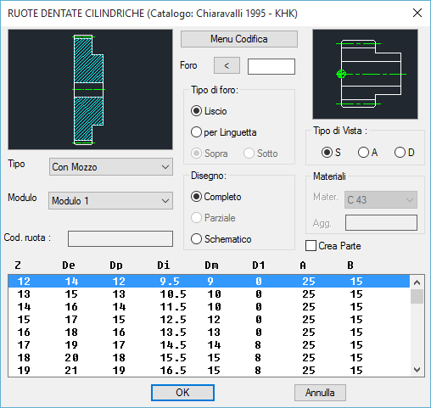The height and width of the screenshot is (408, 431).
Task: Cancel with the Annulla button
Action: tap(320, 393)
